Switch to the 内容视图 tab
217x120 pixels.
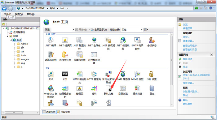[64, 112]
